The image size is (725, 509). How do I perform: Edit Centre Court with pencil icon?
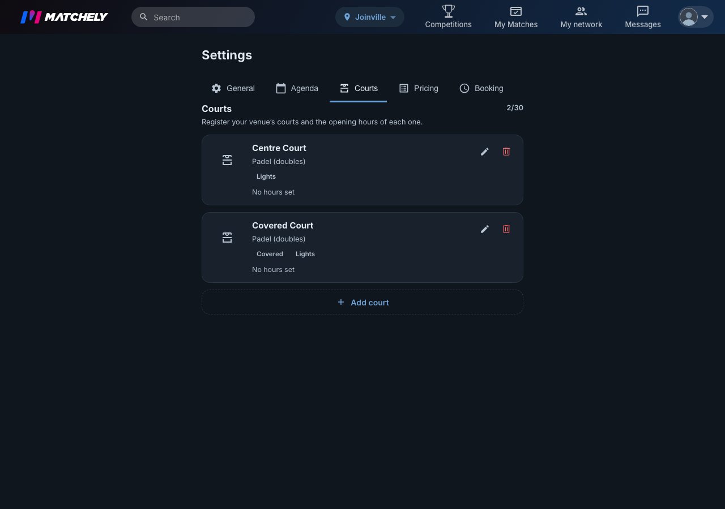click(485, 152)
